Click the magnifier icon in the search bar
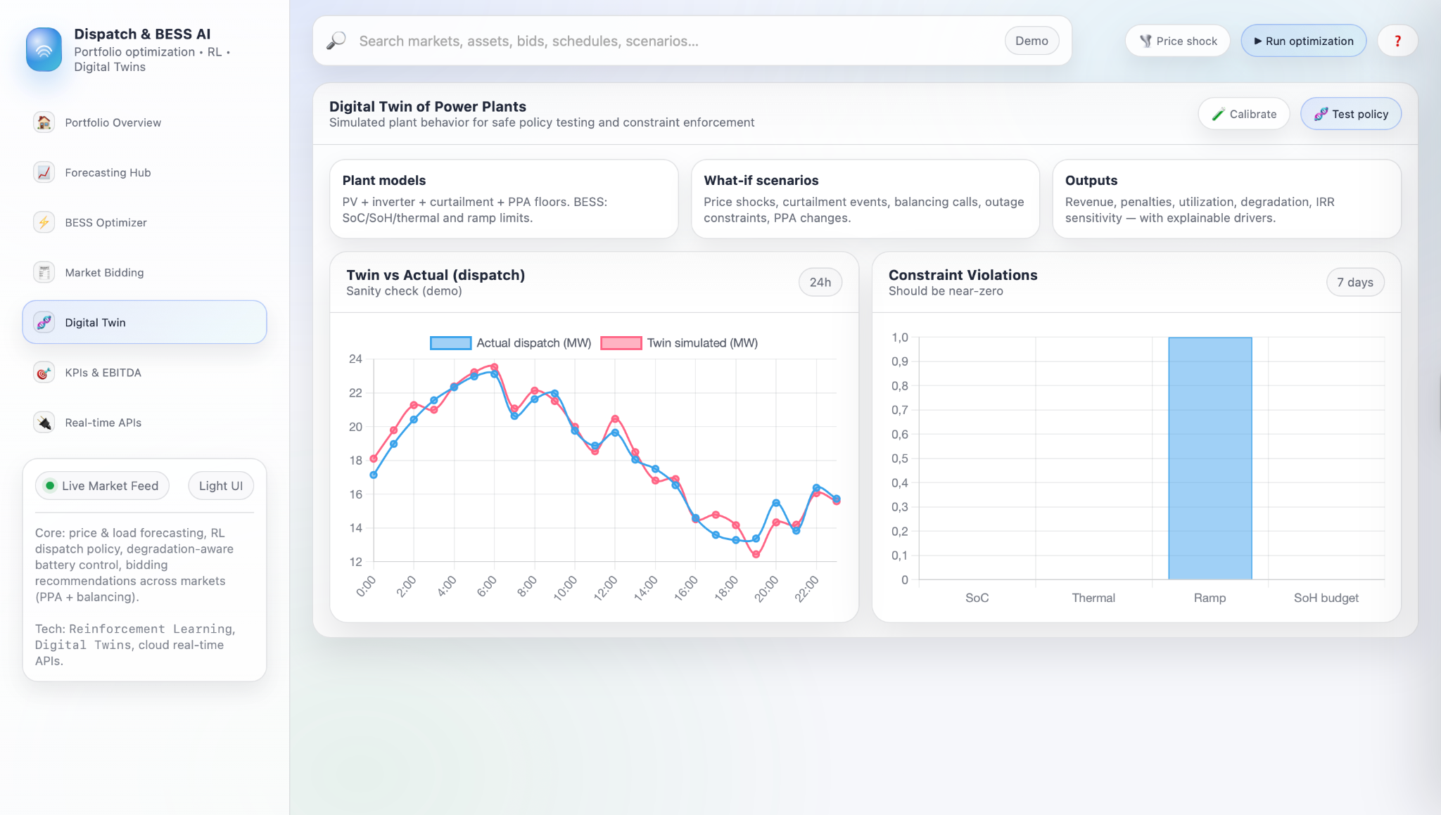 336,41
